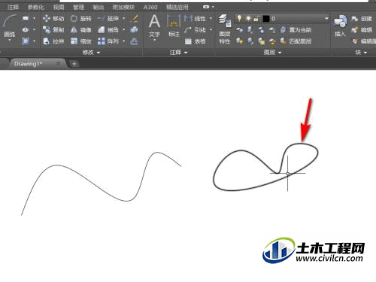Image resolution: width=376 pixels, height=282 pixels.
Task: Open the layer 0 dropdown list
Action: [x=326, y=18]
